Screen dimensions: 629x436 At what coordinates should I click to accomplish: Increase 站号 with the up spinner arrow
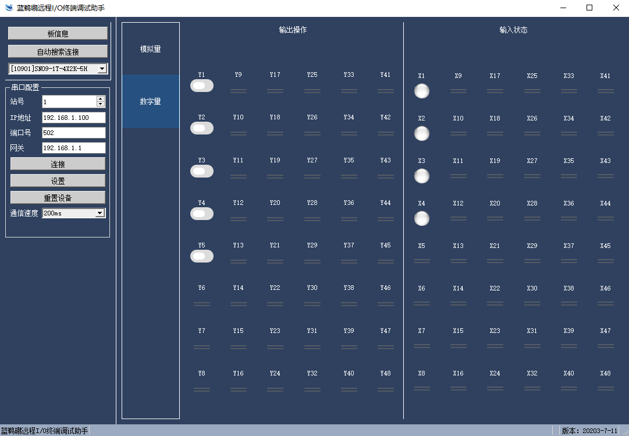tap(101, 99)
